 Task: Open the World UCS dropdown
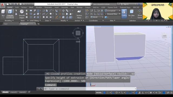point(97,17)
